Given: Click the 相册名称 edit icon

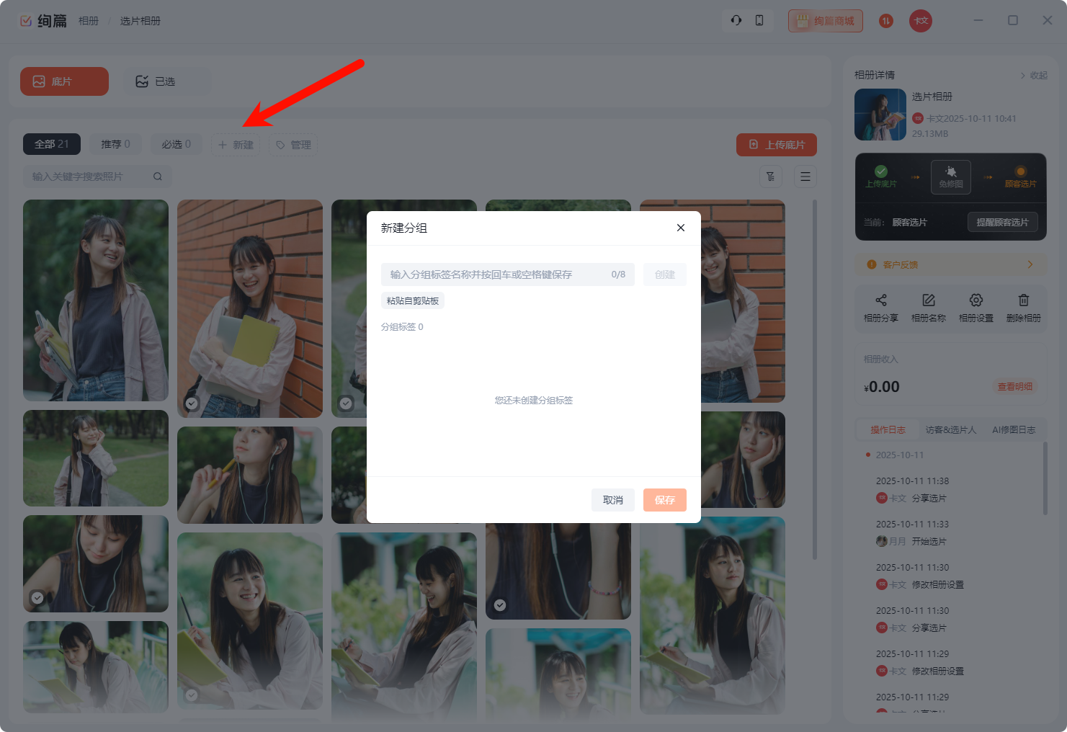Looking at the screenshot, I should (928, 300).
